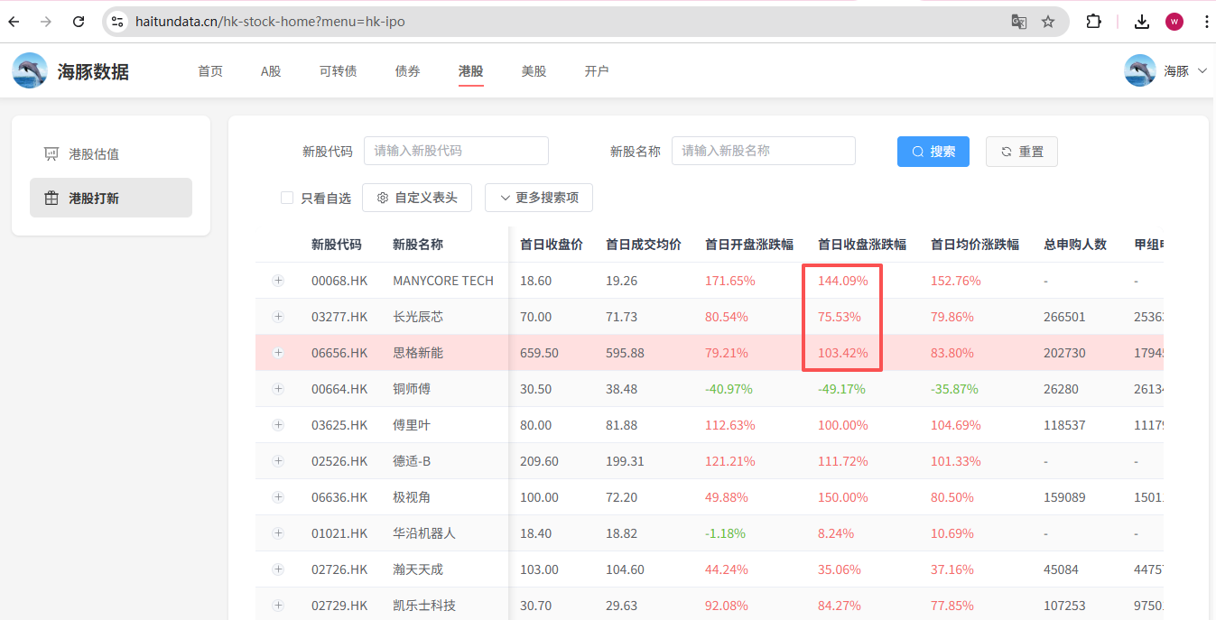The height and width of the screenshot is (620, 1216).
Task: Expand row 02729.HK 凯乐士科技
Action: click(278, 606)
